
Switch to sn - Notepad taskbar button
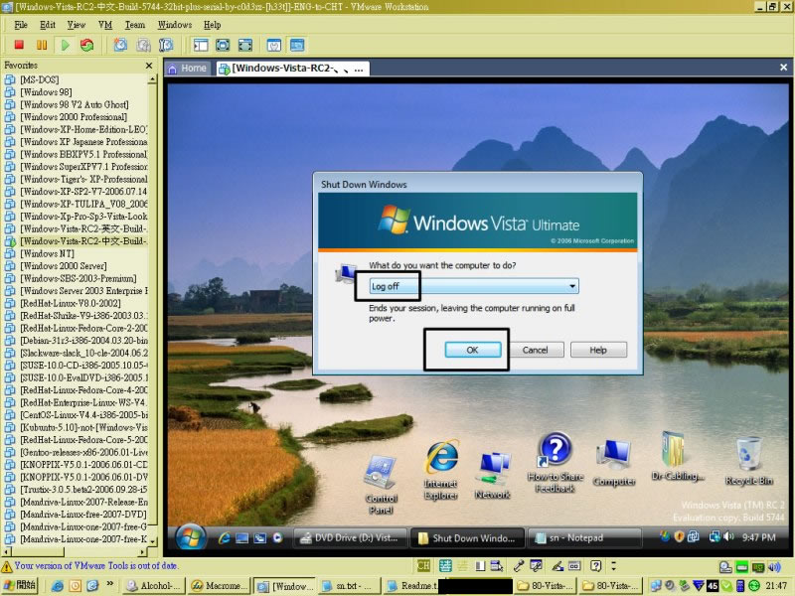click(584, 537)
